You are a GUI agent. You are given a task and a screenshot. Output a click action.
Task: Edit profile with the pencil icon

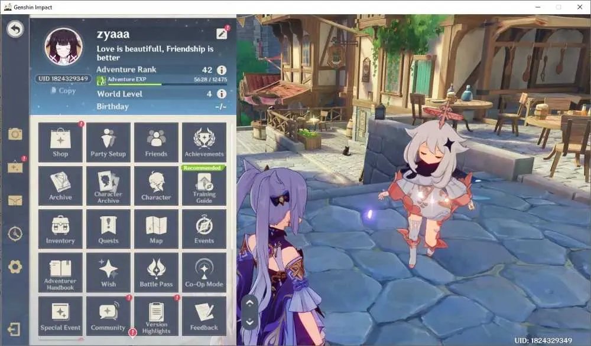[x=222, y=34]
